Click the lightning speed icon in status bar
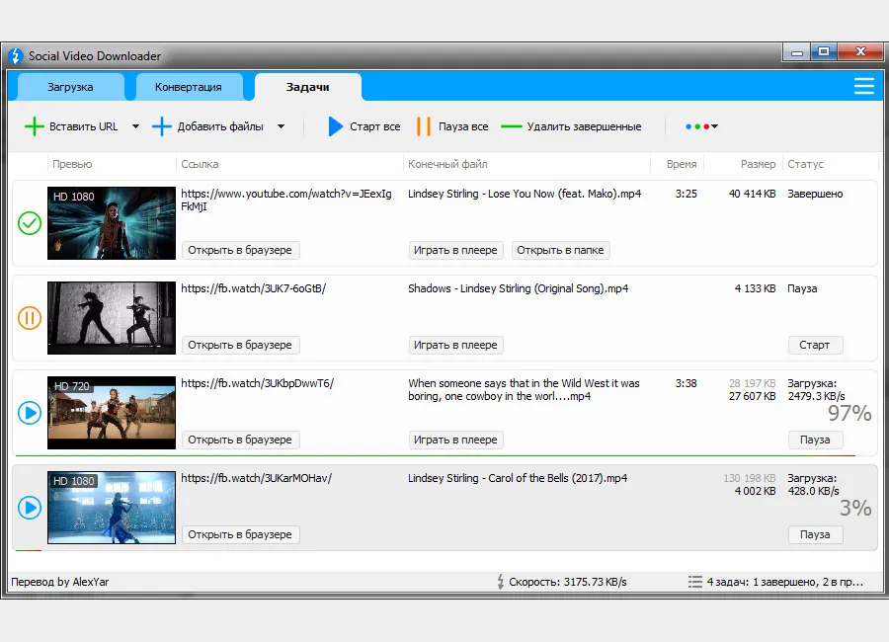The height and width of the screenshot is (642, 889). click(500, 582)
